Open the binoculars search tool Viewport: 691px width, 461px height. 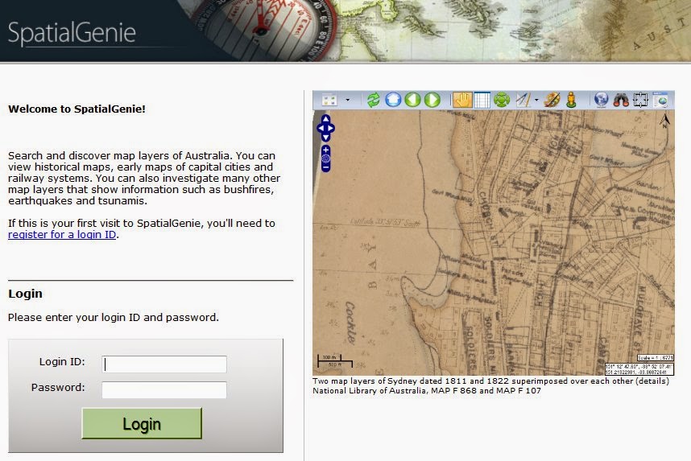point(621,100)
